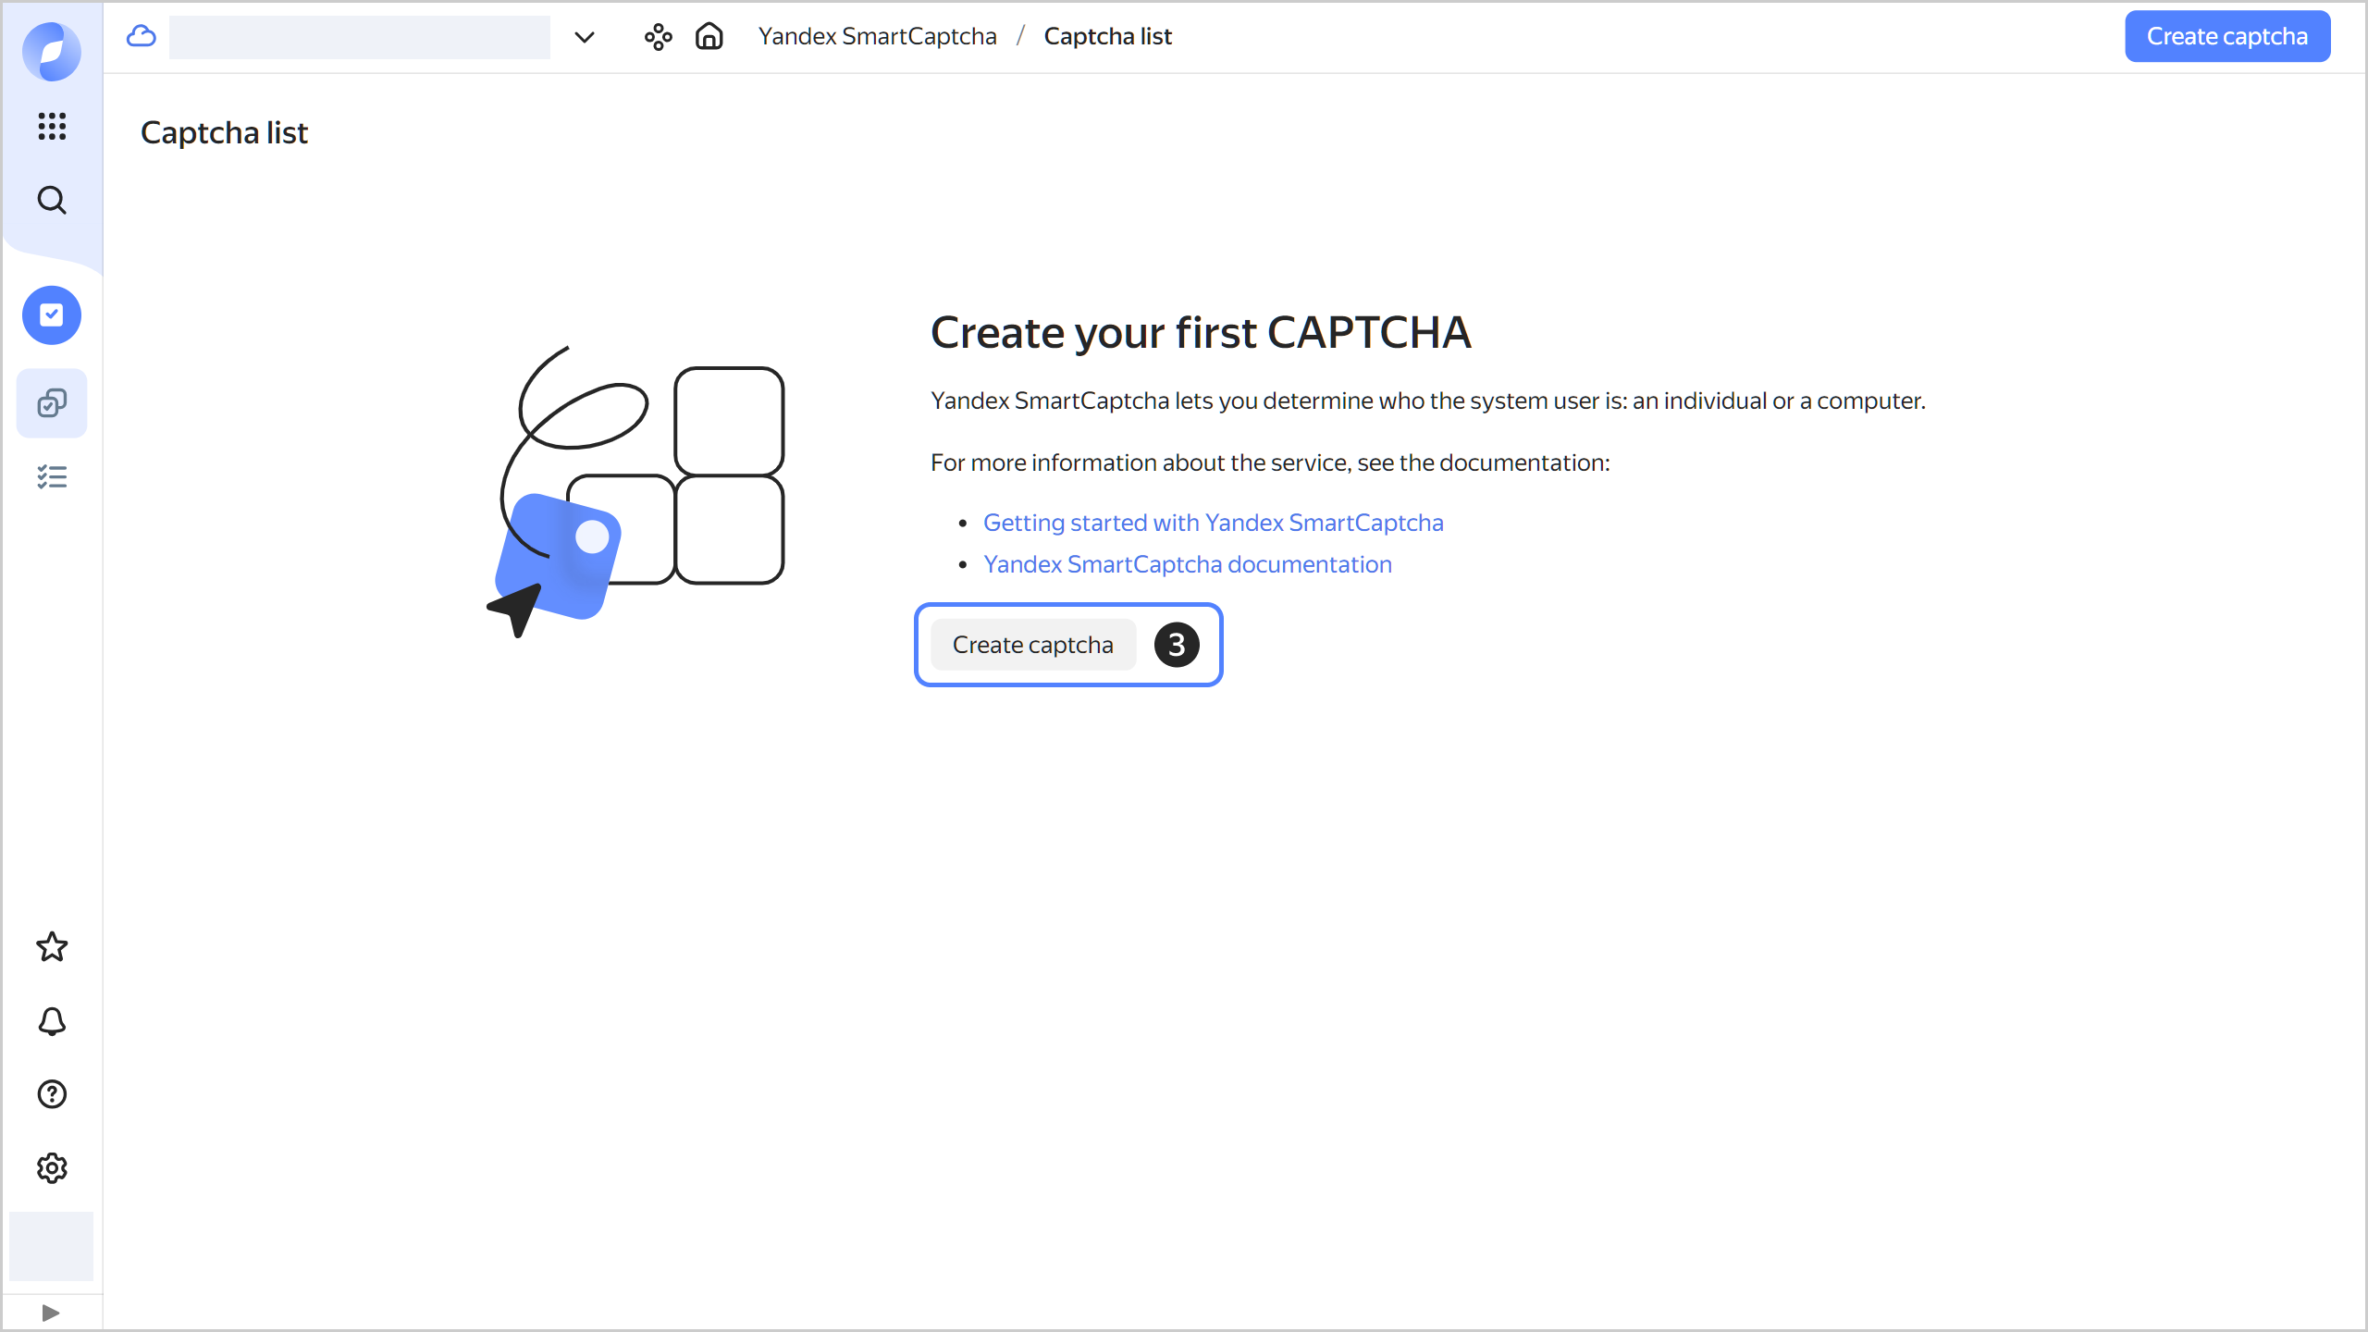Open the services grid icon in sidebar
2368x1332 pixels.
52,128
